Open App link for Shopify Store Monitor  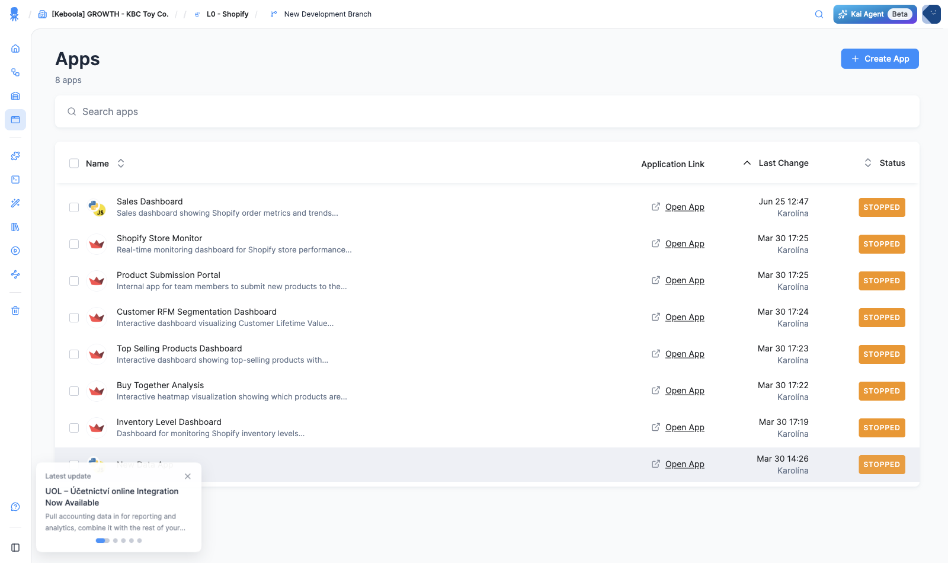685,244
